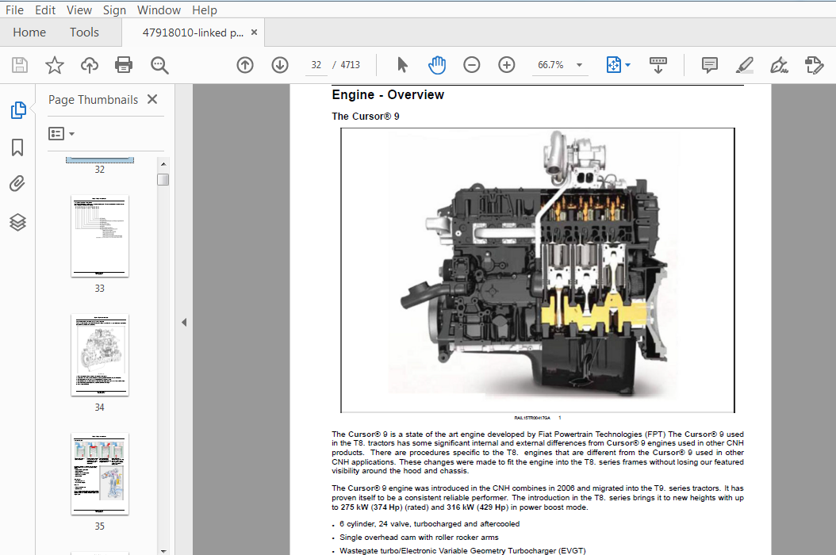Click the Save file icon

[20, 65]
